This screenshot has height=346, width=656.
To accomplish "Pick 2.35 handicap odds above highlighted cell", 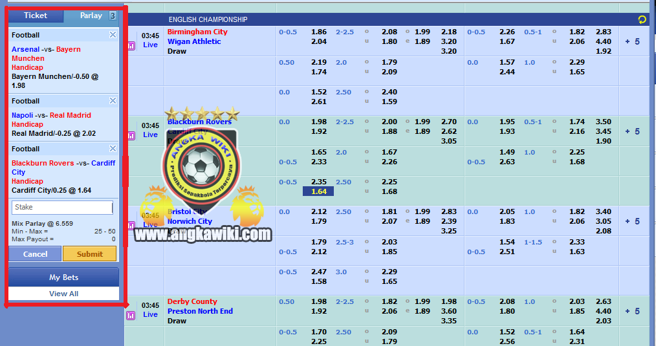I will (x=319, y=182).
